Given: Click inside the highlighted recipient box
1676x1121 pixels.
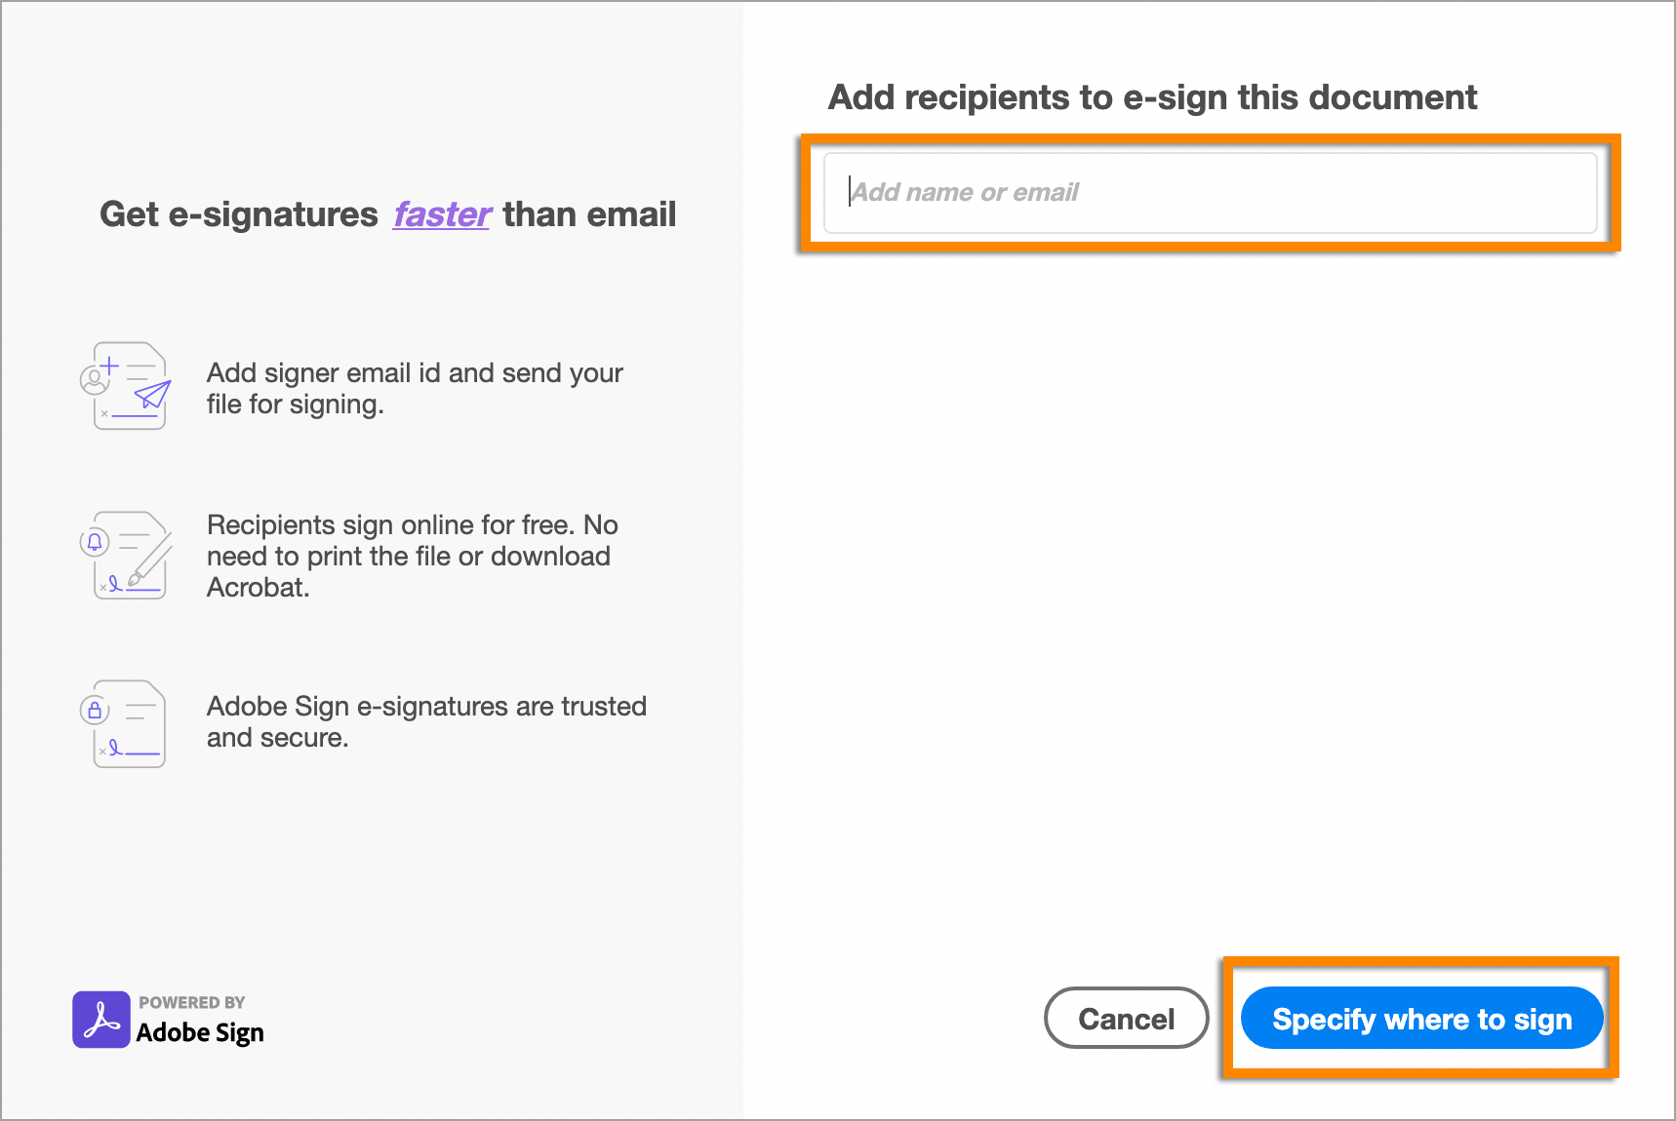Looking at the screenshot, I should point(1210,192).
